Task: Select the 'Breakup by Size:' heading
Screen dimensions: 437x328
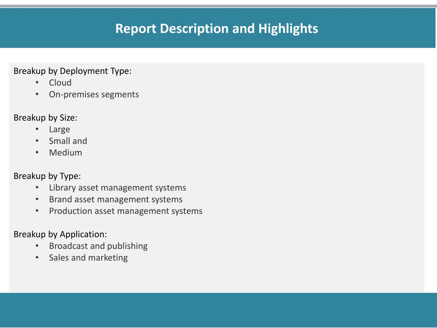Action: tap(45, 118)
